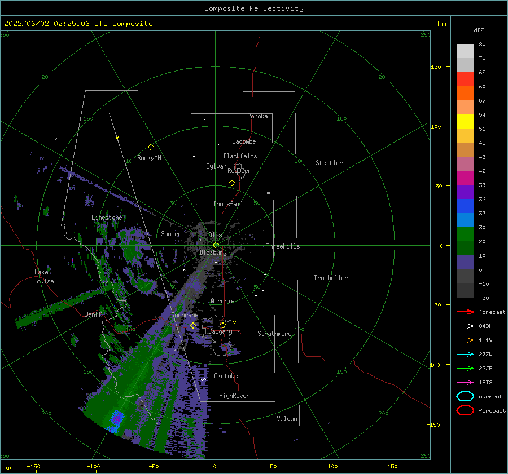Click the Drumheller city label
Screen dimensions: 508x474
coord(331,278)
